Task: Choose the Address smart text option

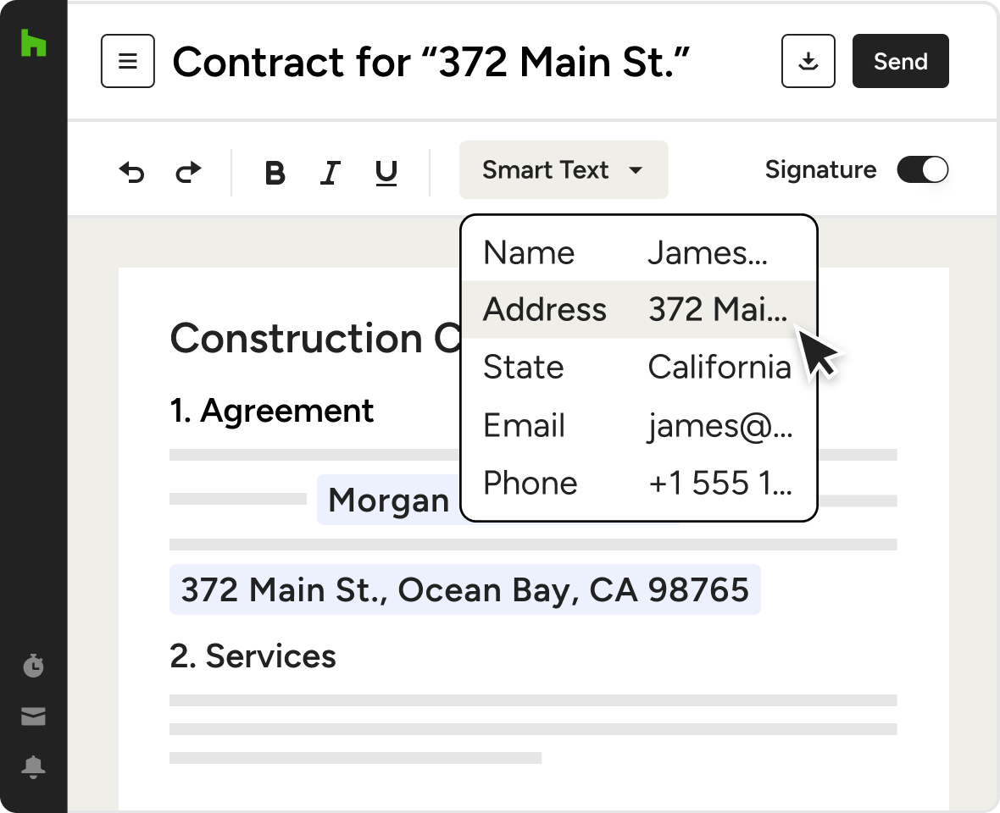Action: pos(638,310)
